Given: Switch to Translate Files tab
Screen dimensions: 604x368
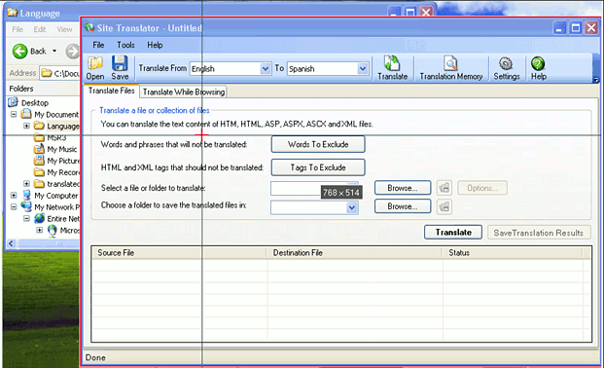Looking at the screenshot, I should pos(111,91).
